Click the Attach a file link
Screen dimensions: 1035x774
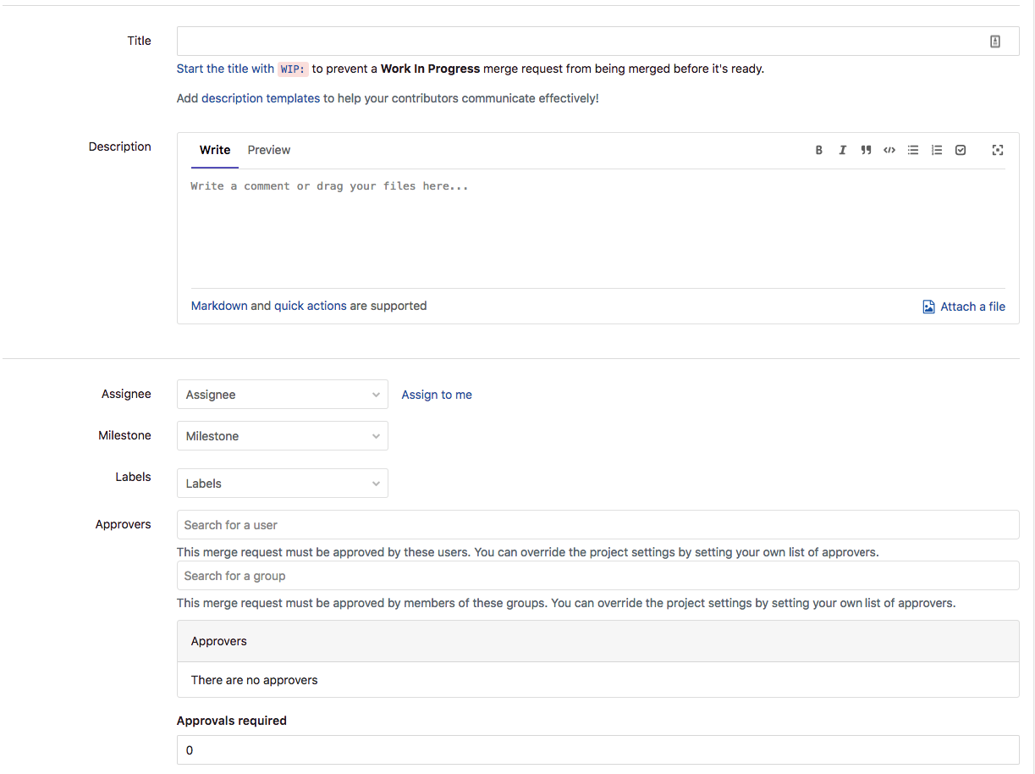coord(964,307)
